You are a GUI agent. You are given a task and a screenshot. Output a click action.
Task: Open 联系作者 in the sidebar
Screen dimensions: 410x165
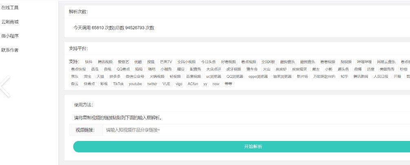pyautogui.click(x=10, y=50)
